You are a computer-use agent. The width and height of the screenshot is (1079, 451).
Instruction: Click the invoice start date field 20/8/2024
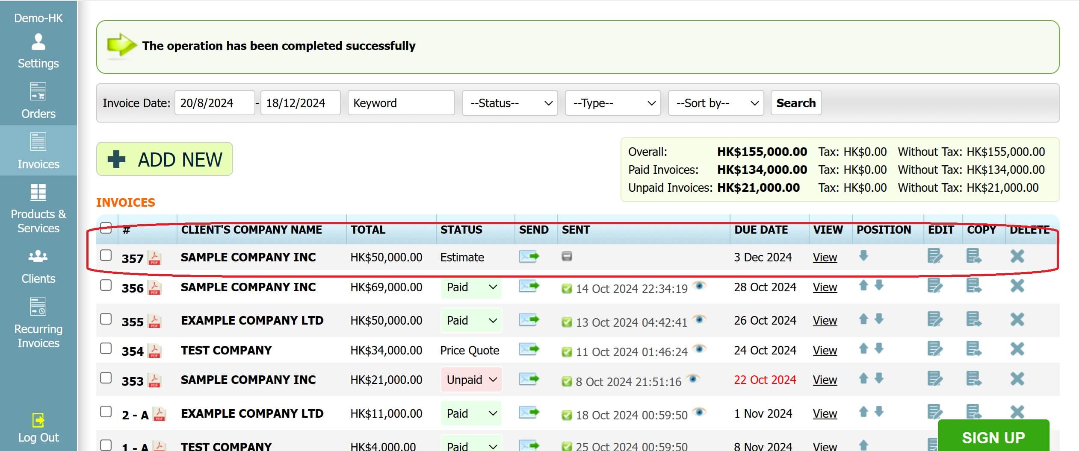tap(215, 103)
